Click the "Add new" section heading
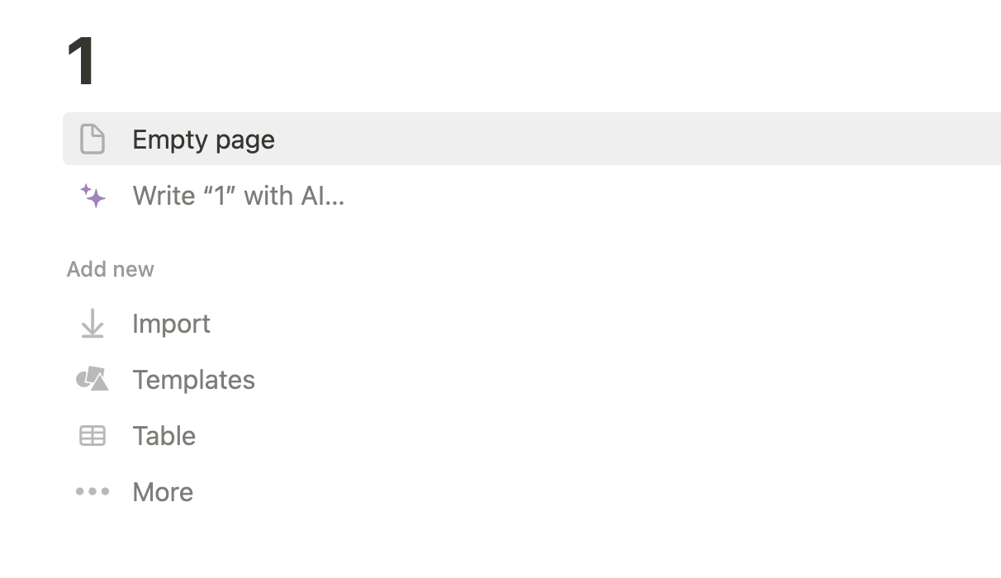Screen dimensions: 1001x578 point(110,269)
